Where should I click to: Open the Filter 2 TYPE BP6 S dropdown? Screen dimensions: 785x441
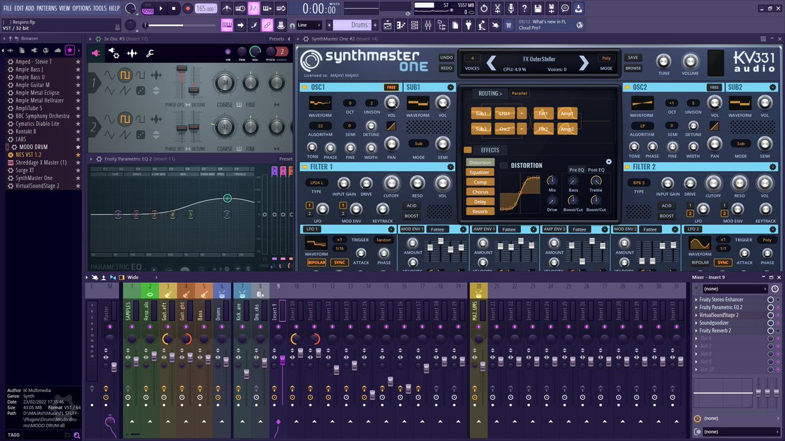(x=638, y=182)
